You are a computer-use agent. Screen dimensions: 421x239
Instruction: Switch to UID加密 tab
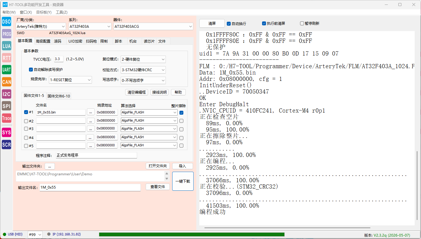tap(75, 41)
